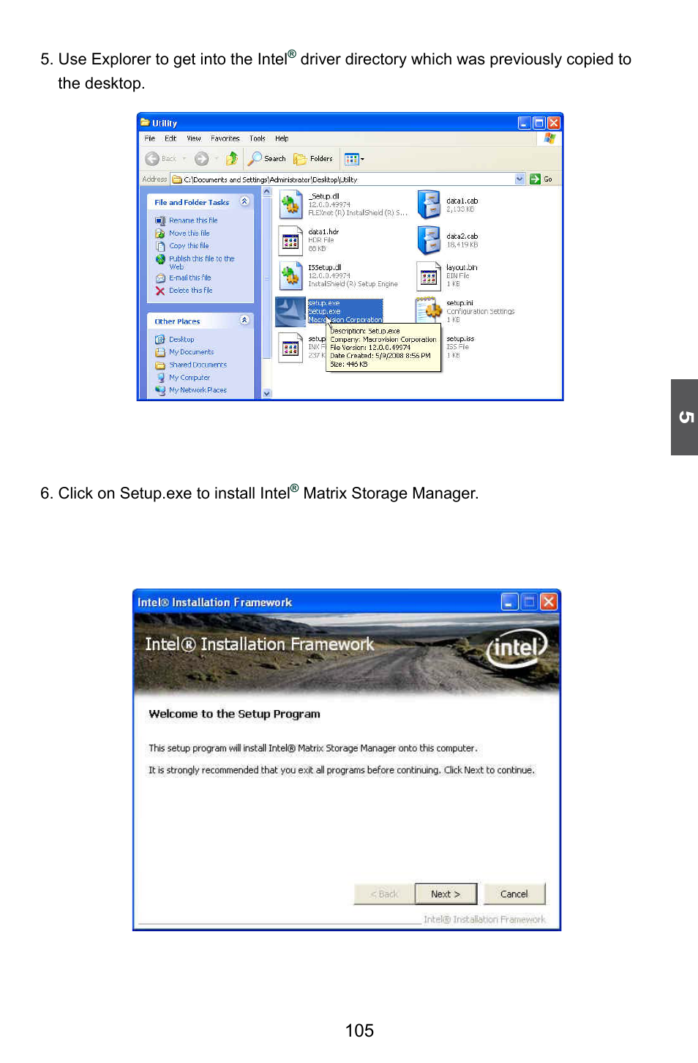Open the File menu

pos(150,138)
